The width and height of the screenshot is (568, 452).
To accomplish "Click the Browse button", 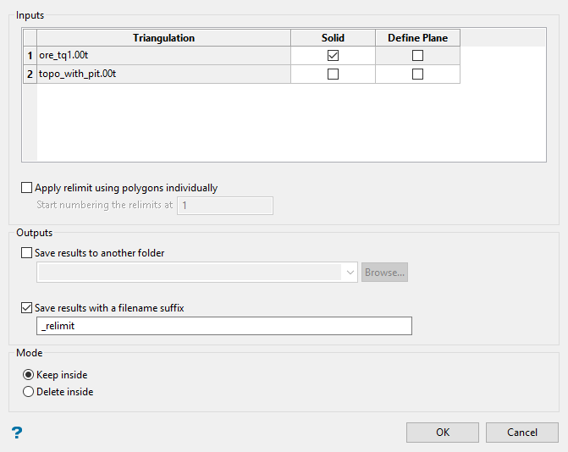I will (x=384, y=273).
